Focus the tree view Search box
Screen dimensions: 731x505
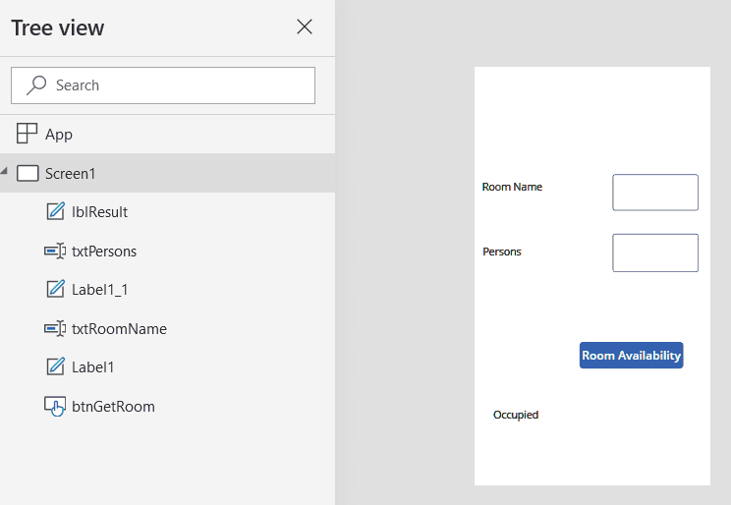[163, 85]
